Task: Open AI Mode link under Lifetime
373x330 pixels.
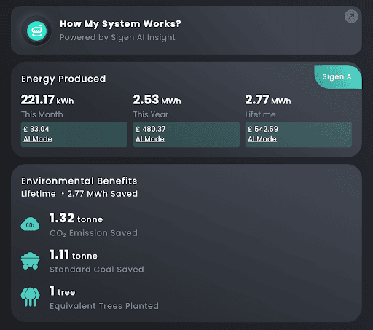Action: 262,139
